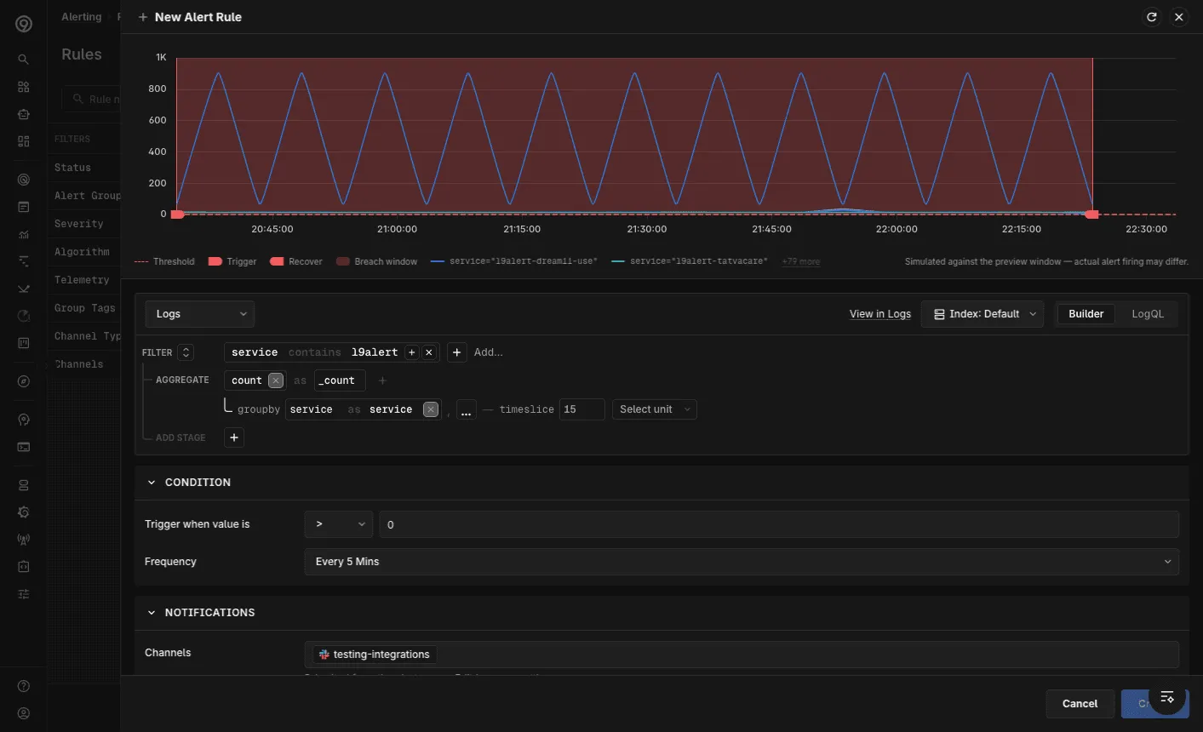The image size is (1203, 732).
Task: Open the gear settings icon in the sidebar
Action: coord(23,512)
